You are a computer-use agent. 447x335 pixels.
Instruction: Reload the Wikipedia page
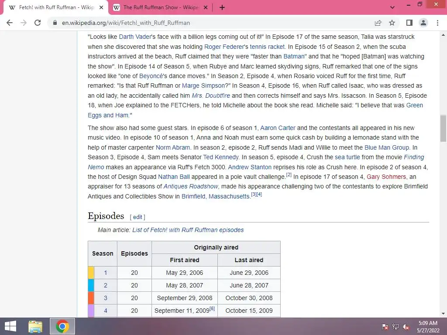click(38, 23)
